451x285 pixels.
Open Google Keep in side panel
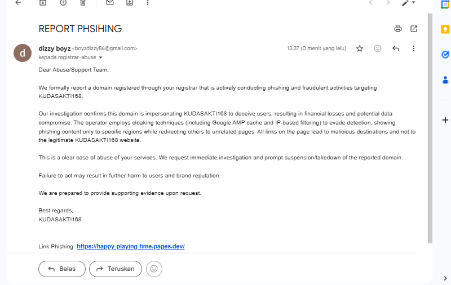(x=445, y=29)
